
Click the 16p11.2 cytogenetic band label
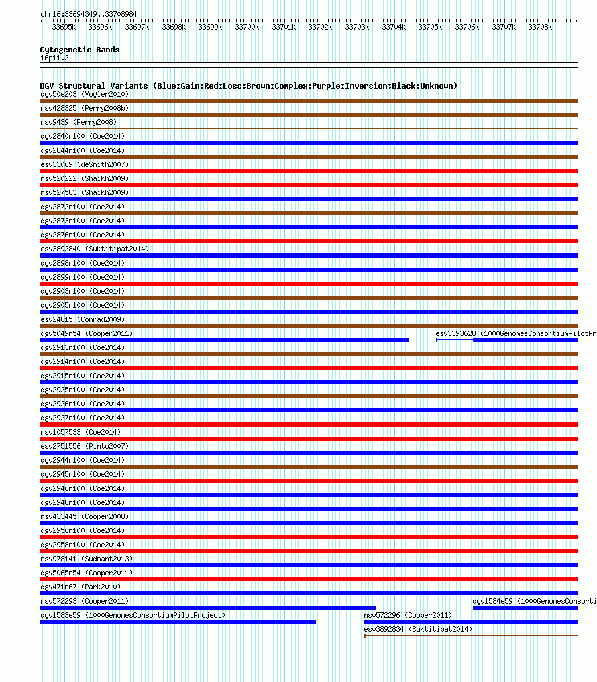click(54, 58)
